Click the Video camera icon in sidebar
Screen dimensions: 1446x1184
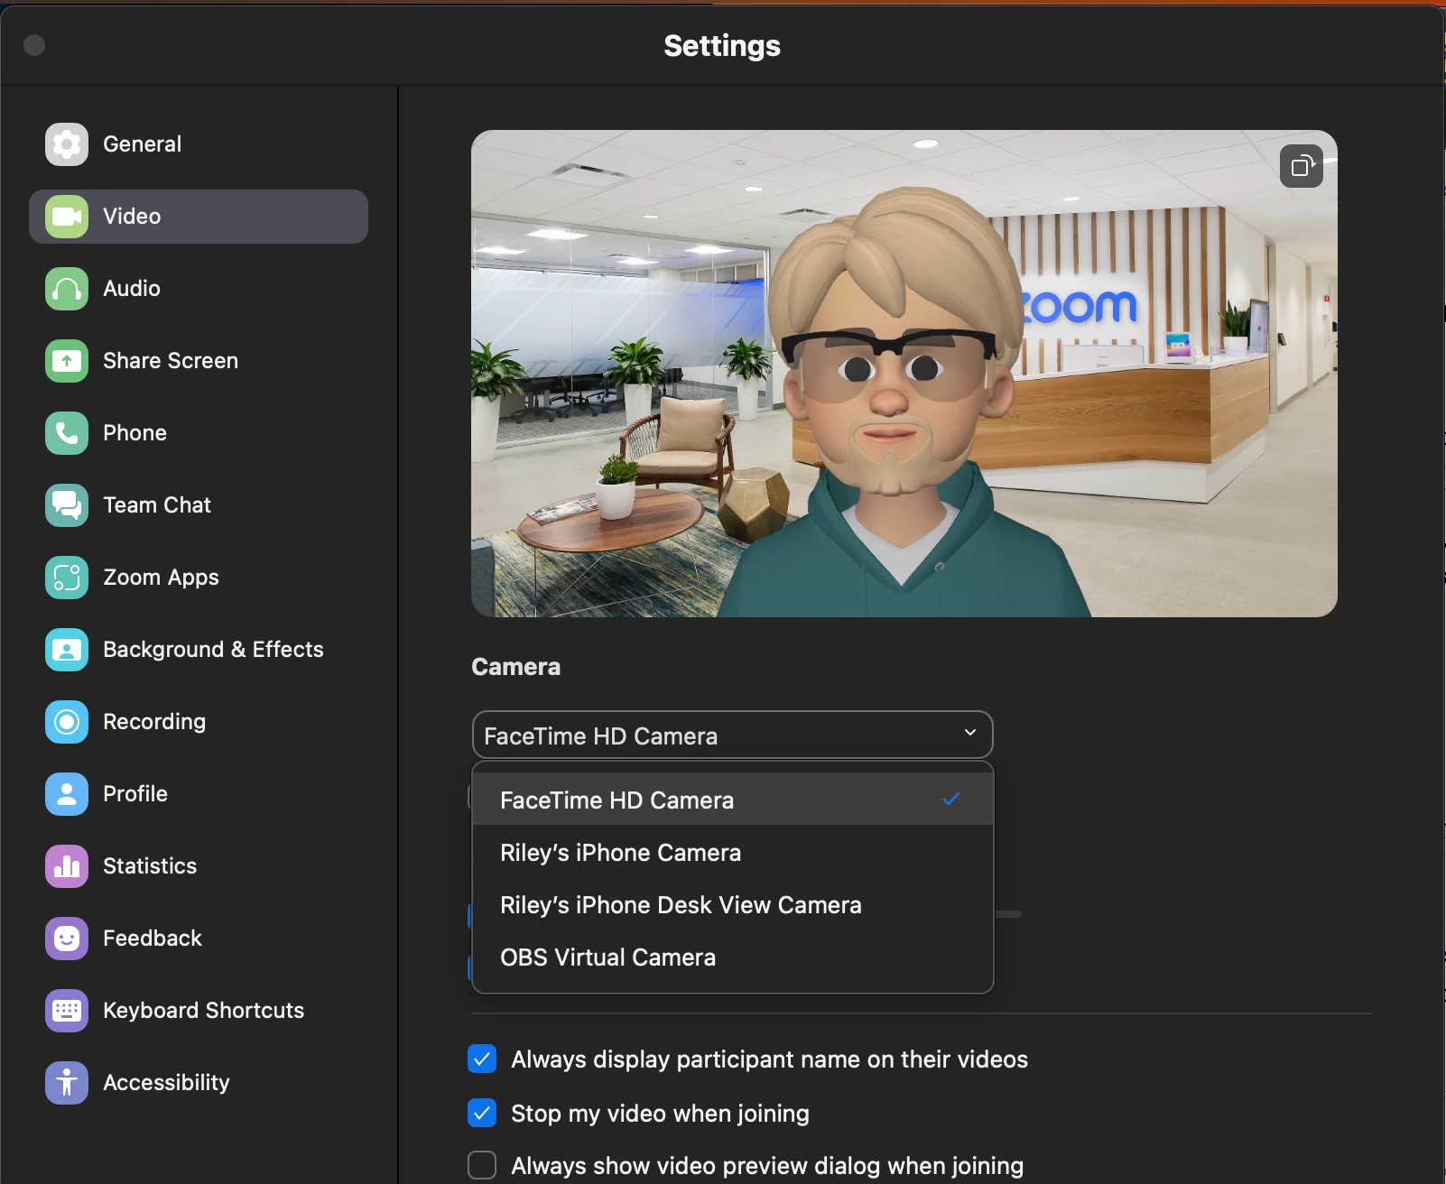point(67,217)
